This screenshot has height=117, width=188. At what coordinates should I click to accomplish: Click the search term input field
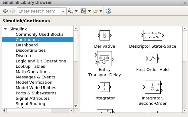click(39, 11)
